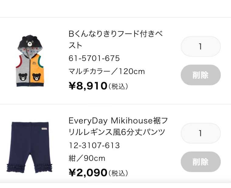231x188 pixels.
Task: Focus the quantity field for the vest
Action: (x=200, y=46)
